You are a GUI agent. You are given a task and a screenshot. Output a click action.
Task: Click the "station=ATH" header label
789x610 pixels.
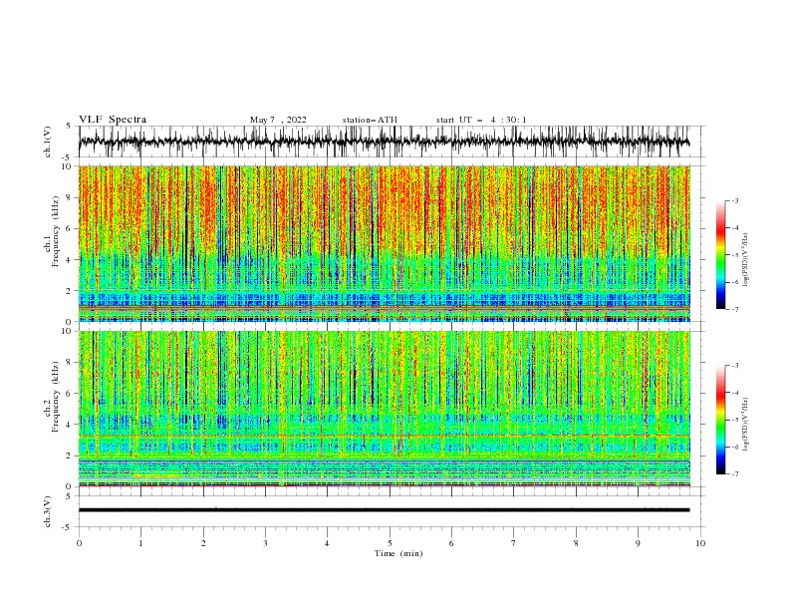[370, 120]
